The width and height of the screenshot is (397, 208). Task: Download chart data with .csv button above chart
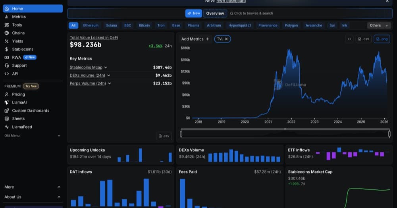[364, 39]
